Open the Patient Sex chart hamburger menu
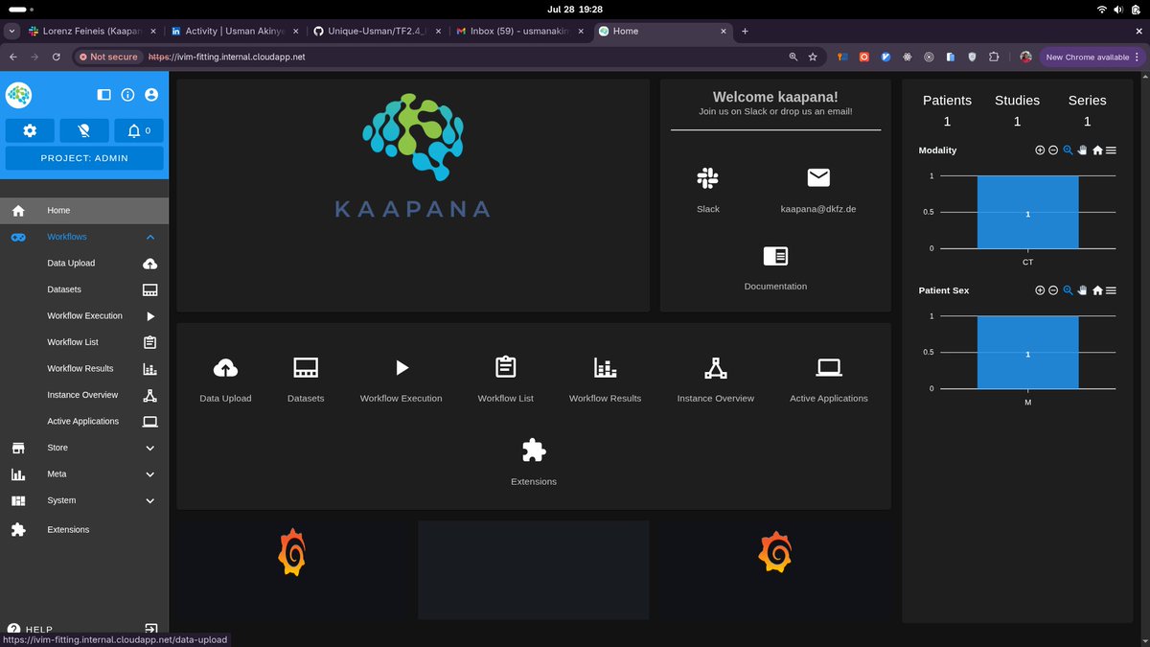1150x647 pixels. tap(1111, 290)
